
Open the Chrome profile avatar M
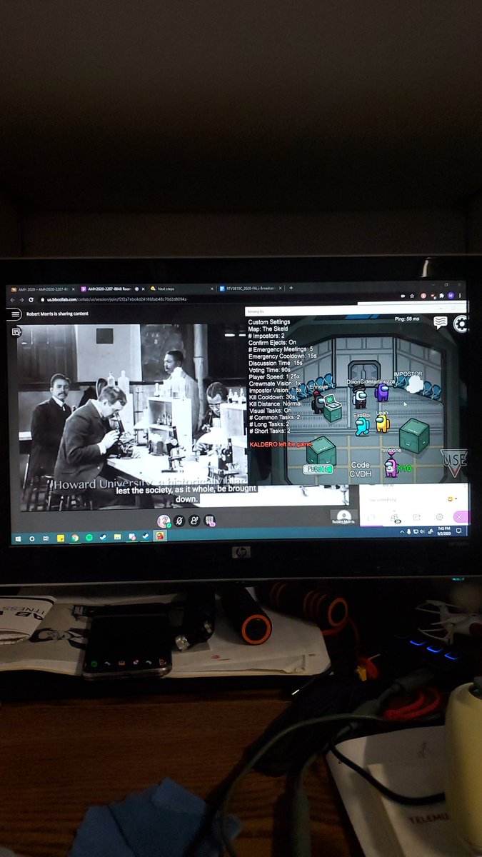click(x=452, y=294)
